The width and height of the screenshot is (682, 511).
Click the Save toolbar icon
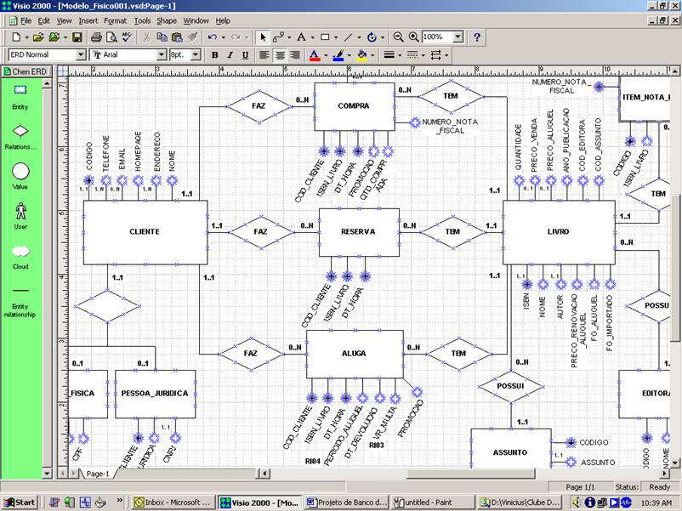[77, 37]
